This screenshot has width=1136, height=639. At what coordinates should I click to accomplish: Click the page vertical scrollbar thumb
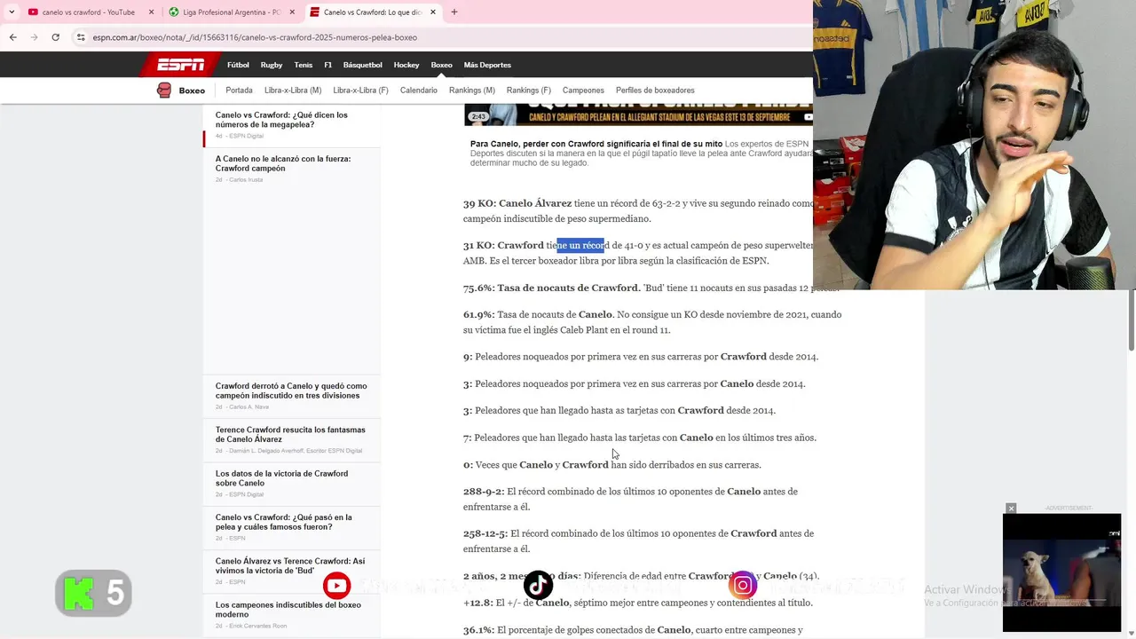(1131, 319)
